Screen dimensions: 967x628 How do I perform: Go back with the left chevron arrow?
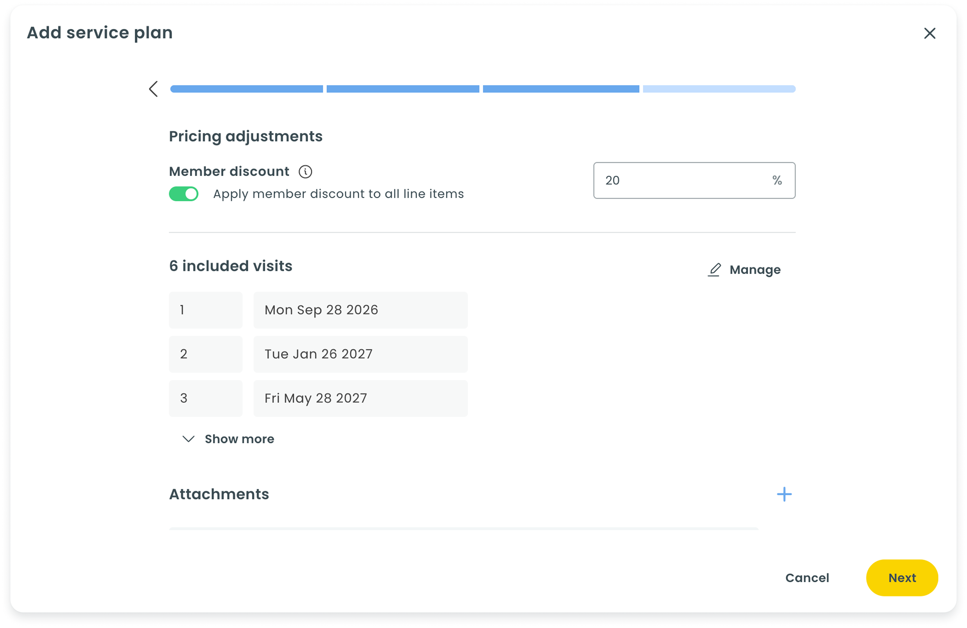tap(153, 89)
